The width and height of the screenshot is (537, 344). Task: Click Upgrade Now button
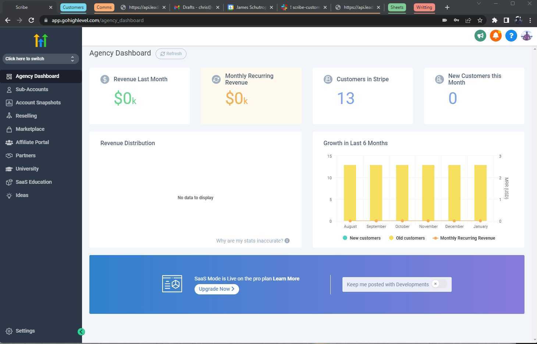coord(217,289)
